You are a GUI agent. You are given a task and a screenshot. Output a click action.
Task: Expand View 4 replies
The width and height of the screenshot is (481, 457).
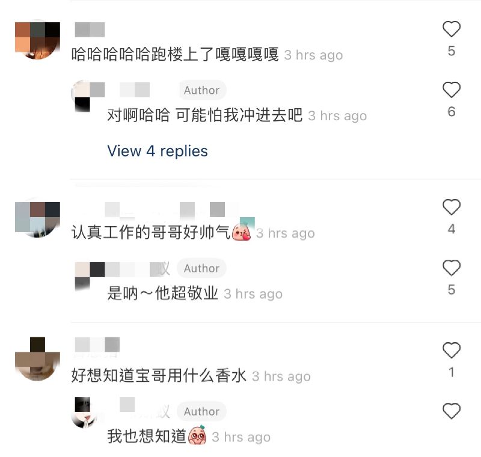158,151
